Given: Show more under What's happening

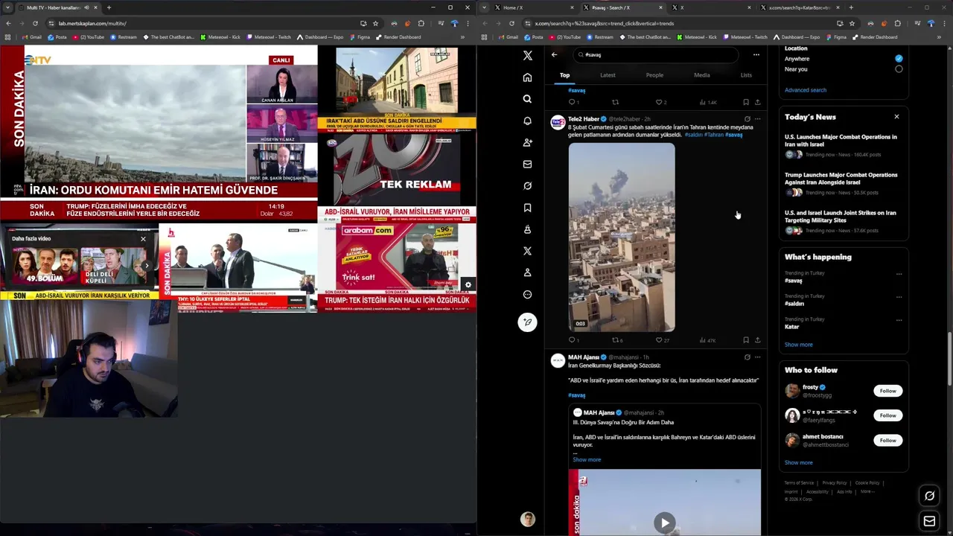Looking at the screenshot, I should pyautogui.click(x=798, y=345).
